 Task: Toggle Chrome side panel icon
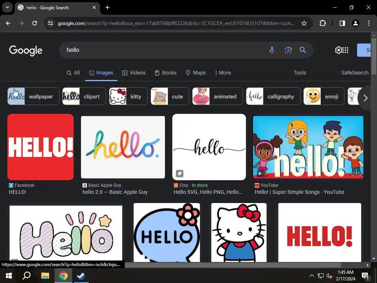342,23
